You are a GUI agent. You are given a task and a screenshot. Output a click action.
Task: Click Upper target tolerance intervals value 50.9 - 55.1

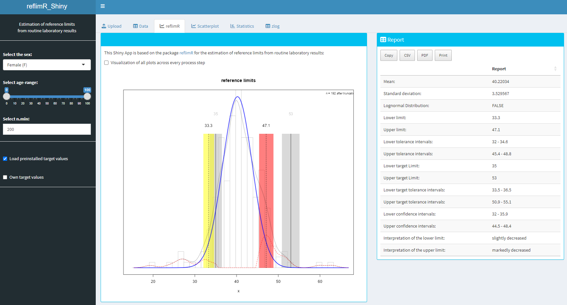pyautogui.click(x=502, y=202)
